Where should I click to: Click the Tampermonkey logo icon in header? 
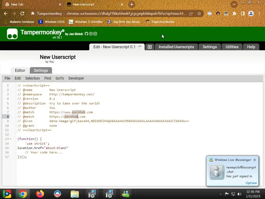tap(12, 34)
